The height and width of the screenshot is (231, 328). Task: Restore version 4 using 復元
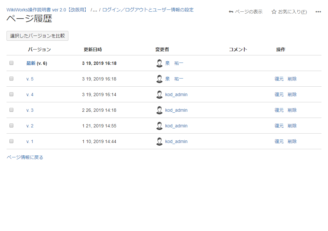click(279, 94)
